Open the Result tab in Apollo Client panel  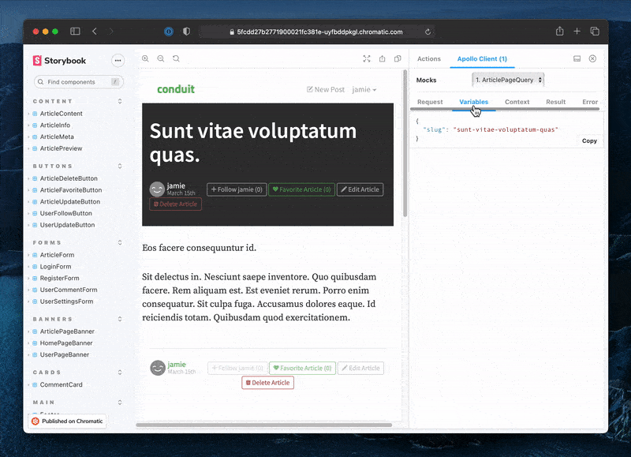click(556, 102)
